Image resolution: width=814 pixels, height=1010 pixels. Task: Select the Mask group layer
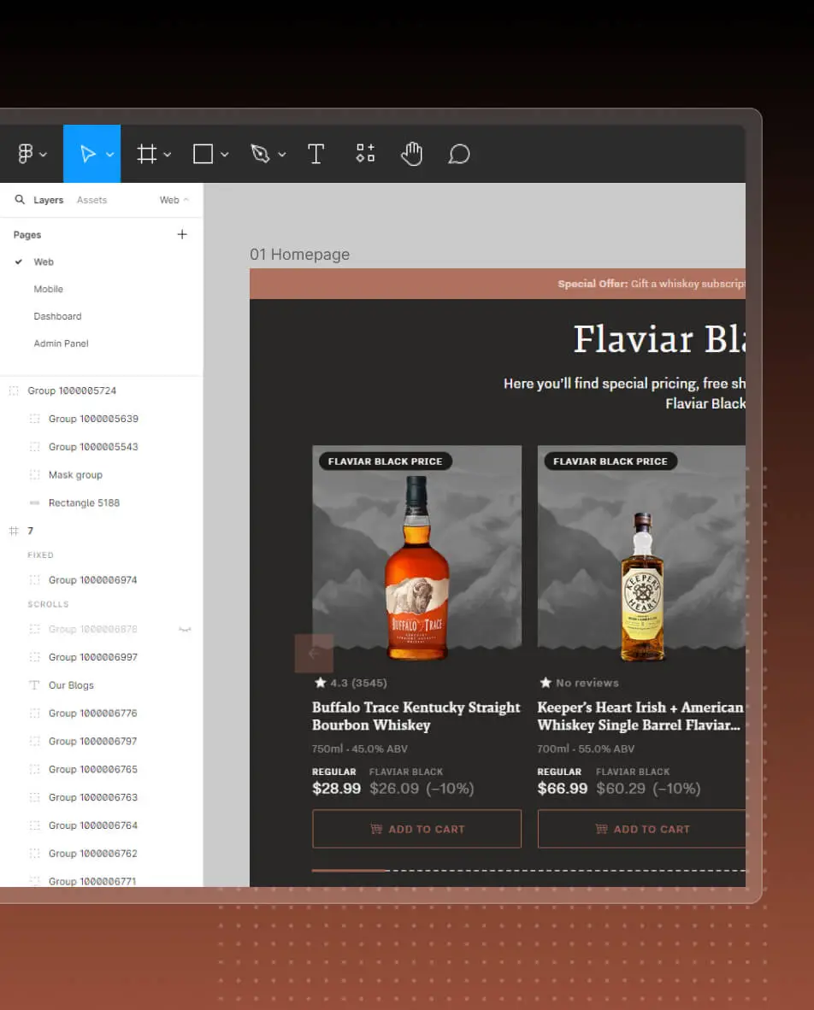pos(75,475)
